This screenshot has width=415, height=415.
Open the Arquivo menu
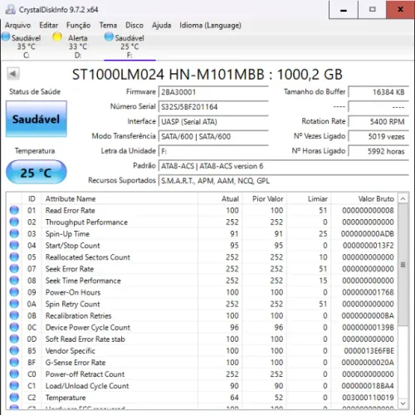pyautogui.click(x=18, y=26)
